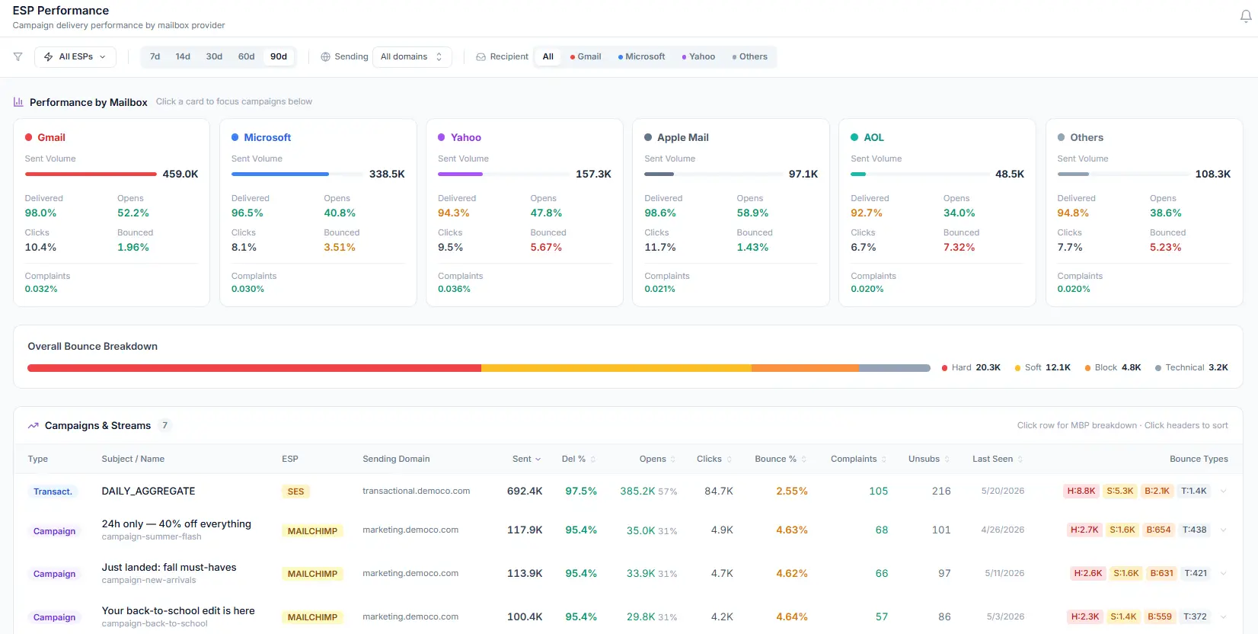The width and height of the screenshot is (1258, 634).
Task: Click the globe icon beside Sending
Action: click(325, 56)
